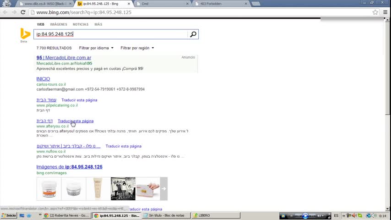
Task: Click the page vertical scrollbar
Action: pos(387,69)
